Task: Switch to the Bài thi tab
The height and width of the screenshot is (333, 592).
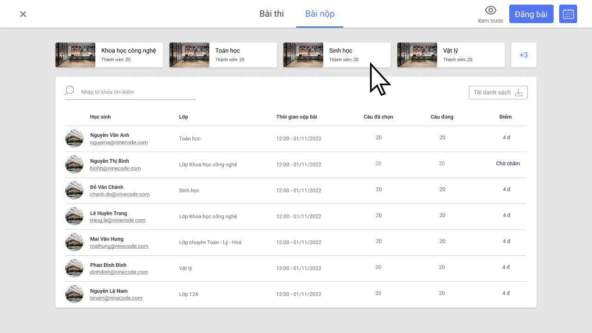Action: (271, 14)
